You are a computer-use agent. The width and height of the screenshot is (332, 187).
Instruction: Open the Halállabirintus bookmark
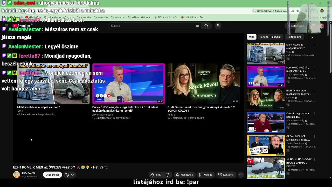(193, 17)
